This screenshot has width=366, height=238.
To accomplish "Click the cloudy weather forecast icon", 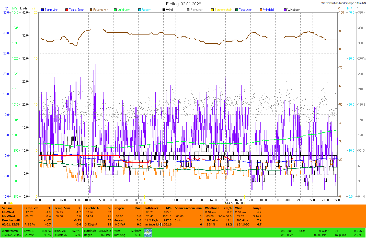I will pos(148,233).
